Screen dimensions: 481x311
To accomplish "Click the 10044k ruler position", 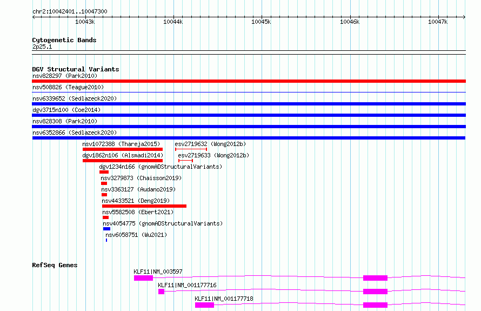I will coord(173,22).
